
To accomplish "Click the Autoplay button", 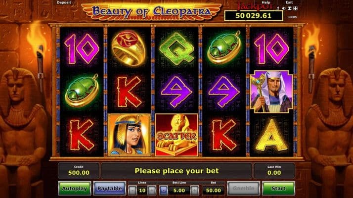I will pos(75,188).
